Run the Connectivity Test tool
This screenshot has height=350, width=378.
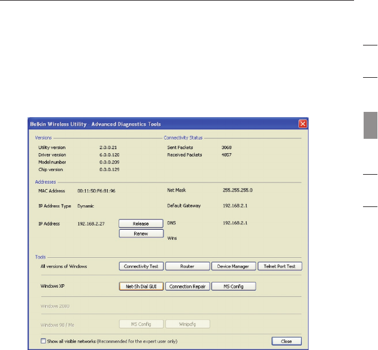pyautogui.click(x=140, y=266)
